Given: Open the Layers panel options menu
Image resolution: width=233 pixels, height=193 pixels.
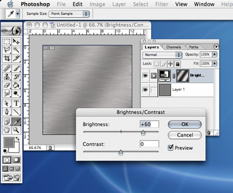Looking at the screenshot, I should point(216,47).
